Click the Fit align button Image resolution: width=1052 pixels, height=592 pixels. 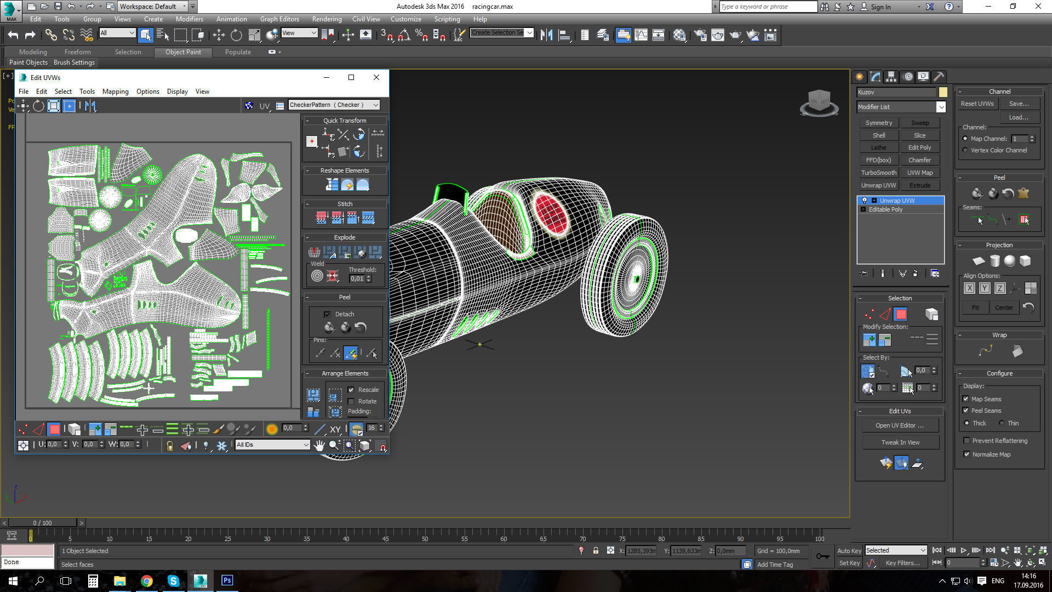[x=975, y=308]
